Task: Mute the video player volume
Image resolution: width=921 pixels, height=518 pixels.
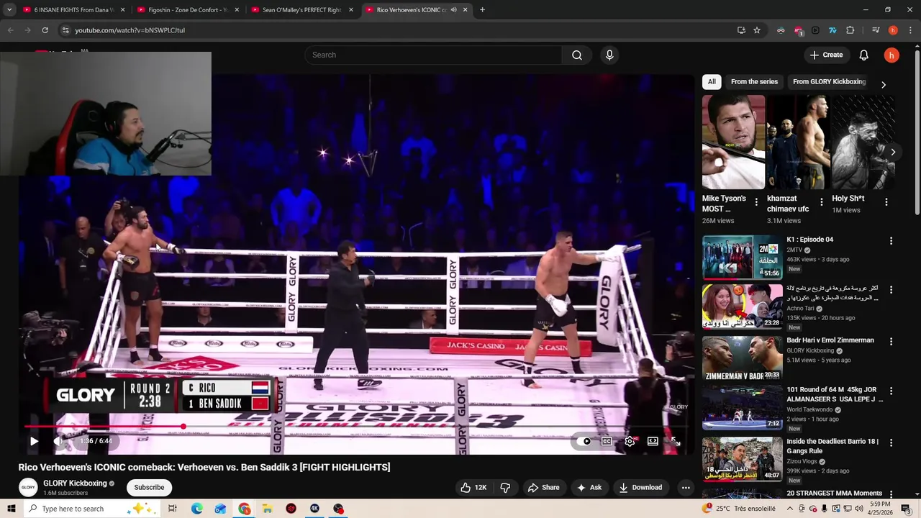Action: point(59,441)
